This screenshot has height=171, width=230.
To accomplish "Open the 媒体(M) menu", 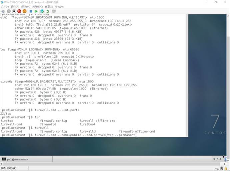I will [26, 7].
